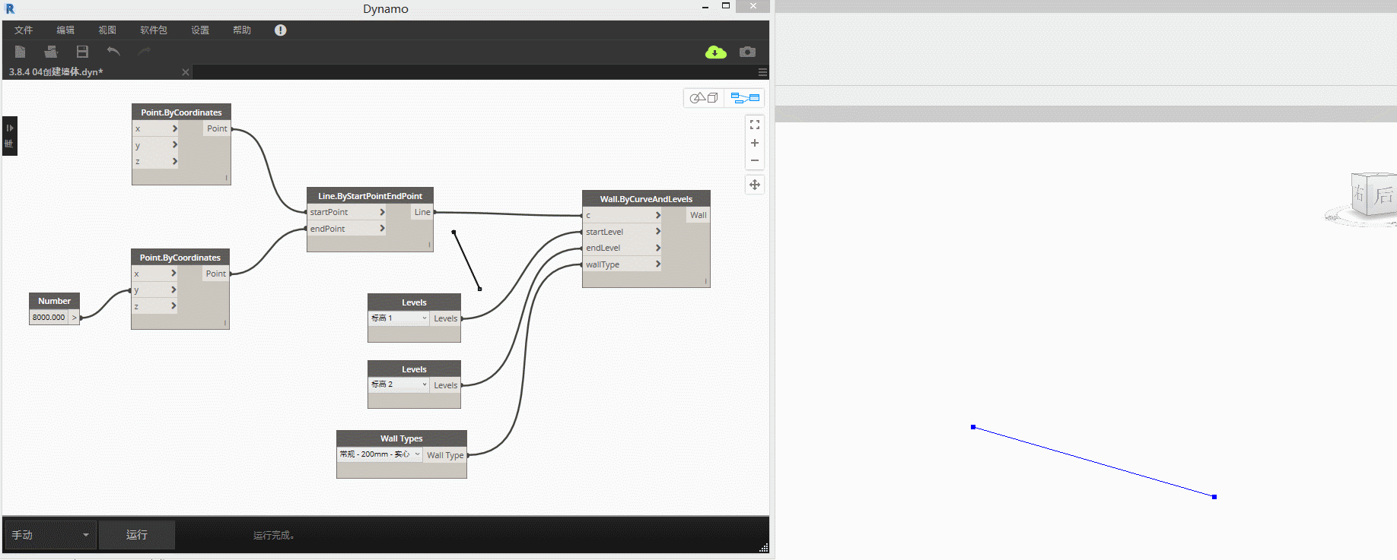Open the 标高 1 Levels dropdown
This screenshot has width=1397, height=560.
pyautogui.click(x=399, y=318)
